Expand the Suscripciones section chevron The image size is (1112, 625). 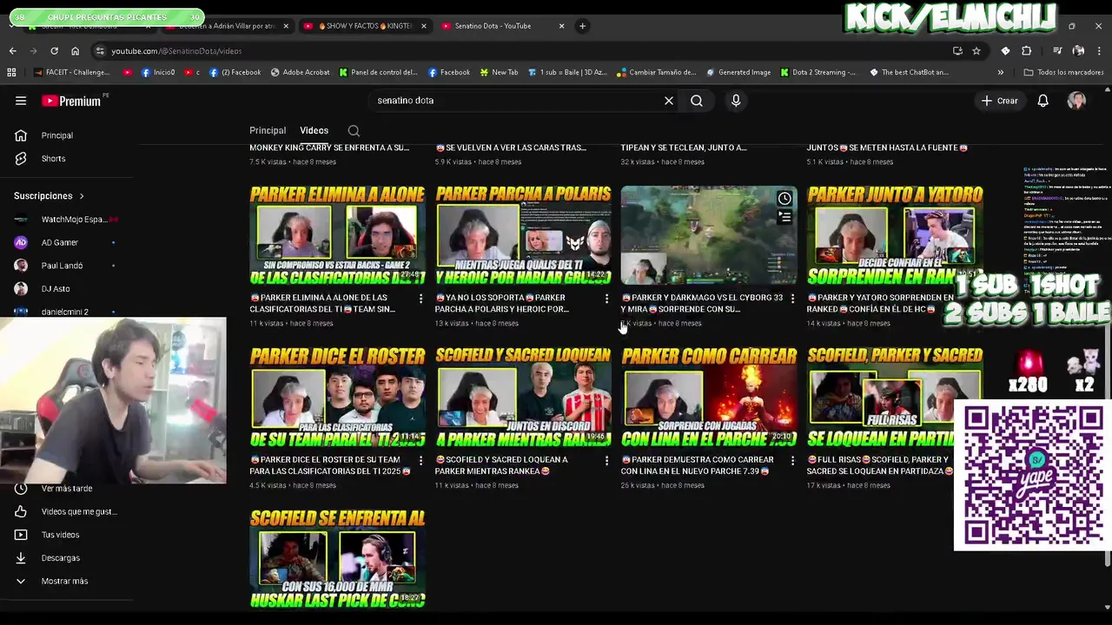[x=82, y=196]
